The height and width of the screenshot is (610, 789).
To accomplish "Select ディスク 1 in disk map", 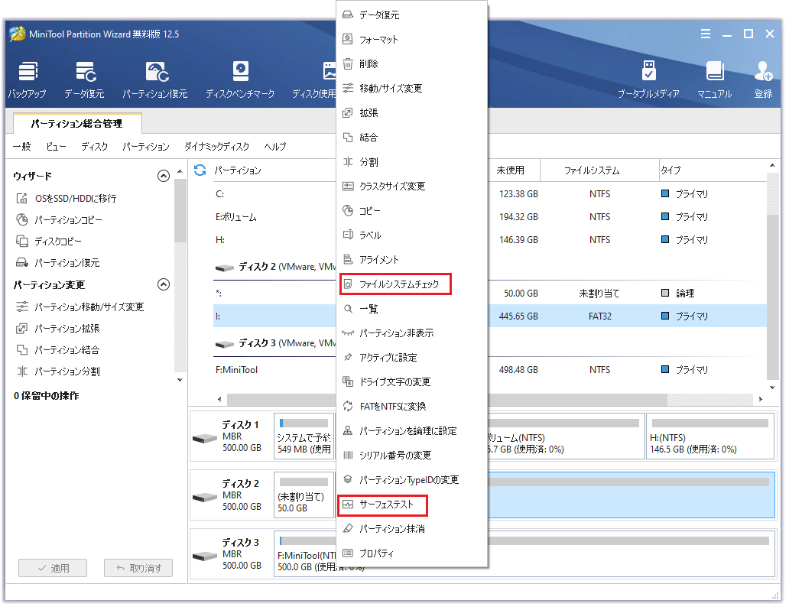I will pyautogui.click(x=232, y=436).
